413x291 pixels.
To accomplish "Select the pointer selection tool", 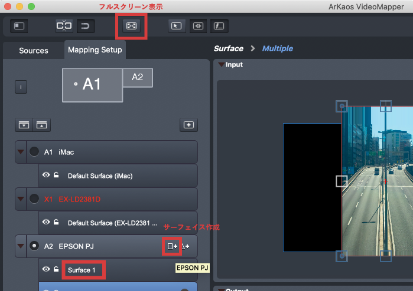I will tap(177, 26).
